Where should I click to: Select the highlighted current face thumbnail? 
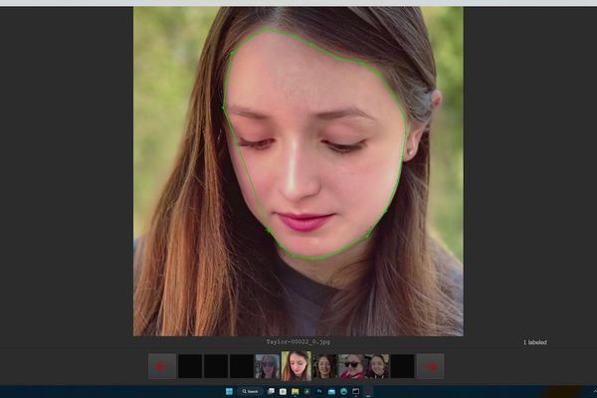point(297,366)
